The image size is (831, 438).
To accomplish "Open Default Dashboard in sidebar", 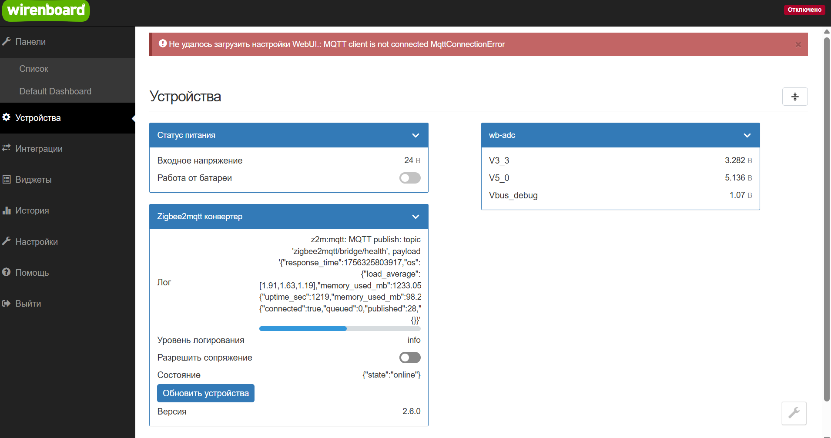I will pos(55,91).
